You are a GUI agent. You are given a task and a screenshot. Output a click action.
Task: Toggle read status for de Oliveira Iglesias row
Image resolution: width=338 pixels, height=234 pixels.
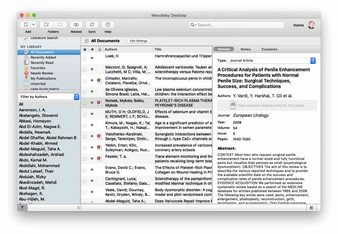point(92,91)
